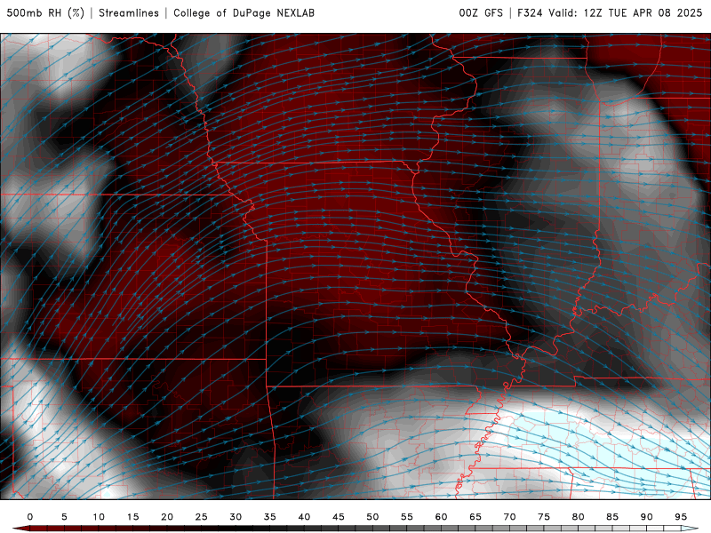
Task: Click the "15" legend tick label
Action: (132, 517)
